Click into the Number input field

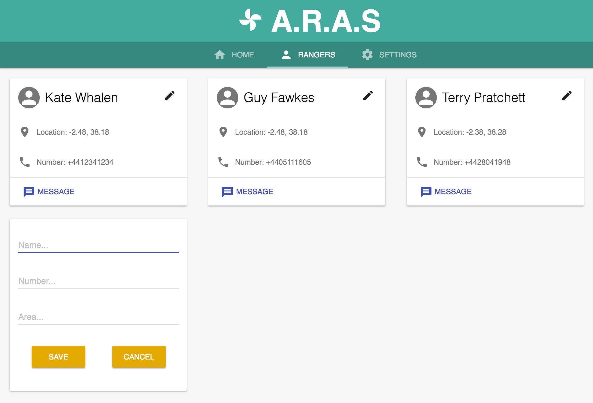tap(98, 281)
